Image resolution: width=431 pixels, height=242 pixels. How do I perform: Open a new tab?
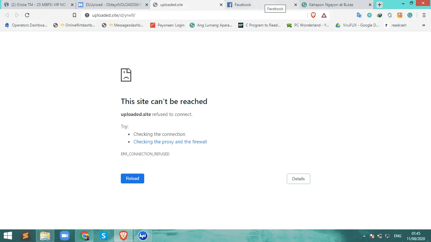pyautogui.click(x=380, y=5)
